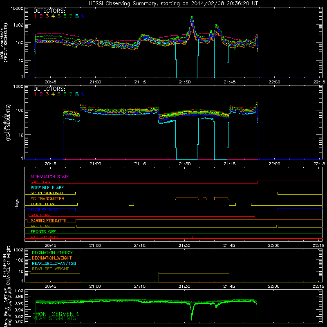Click the DETECTORS: label in the rear segments plot
This screenshot has width=327, height=327.
coord(49,89)
